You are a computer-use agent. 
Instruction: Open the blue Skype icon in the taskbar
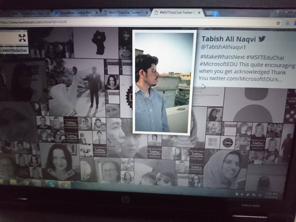[x=51, y=184]
